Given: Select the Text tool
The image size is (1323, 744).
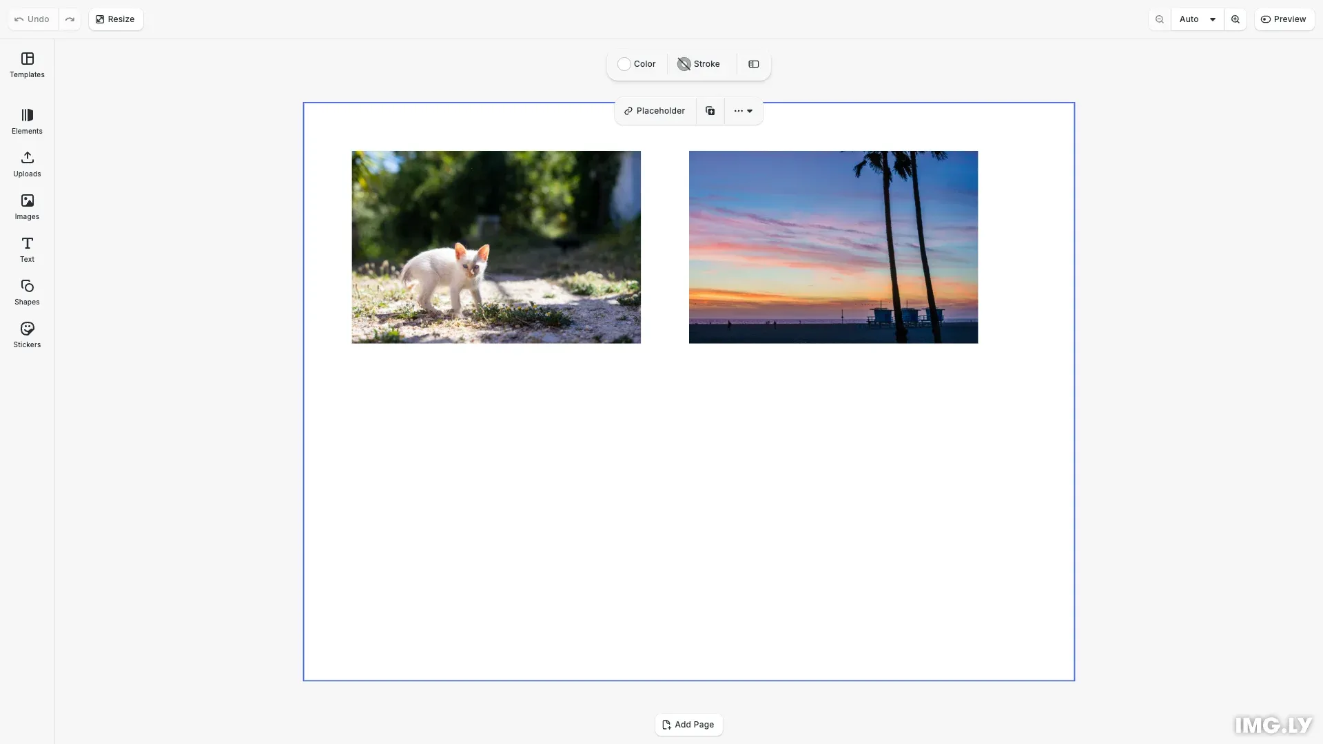Looking at the screenshot, I should click(26, 249).
